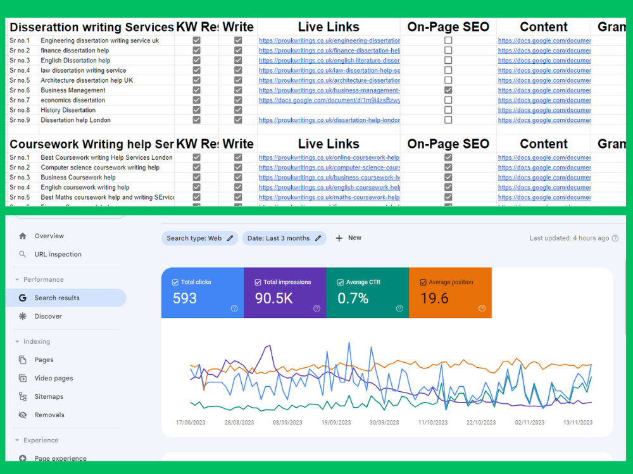Open Removals in sidebar
The width and height of the screenshot is (633, 474).
pyautogui.click(x=49, y=415)
